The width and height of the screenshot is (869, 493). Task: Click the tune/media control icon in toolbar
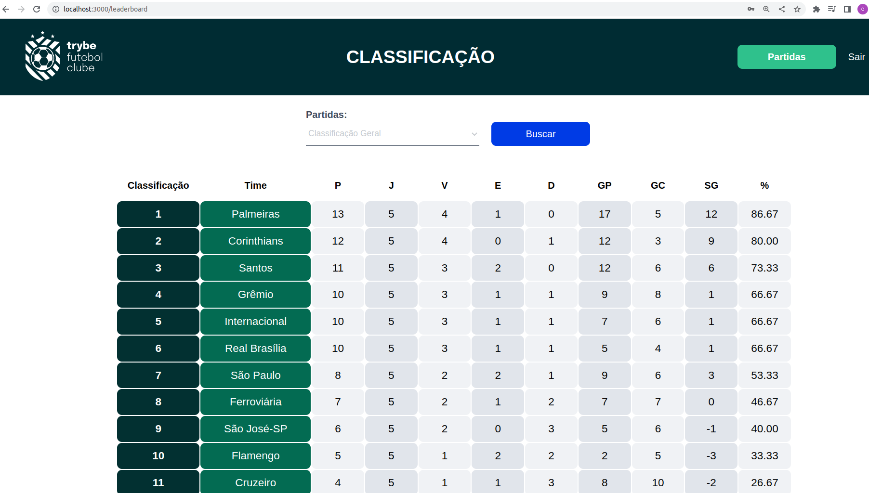coord(831,9)
